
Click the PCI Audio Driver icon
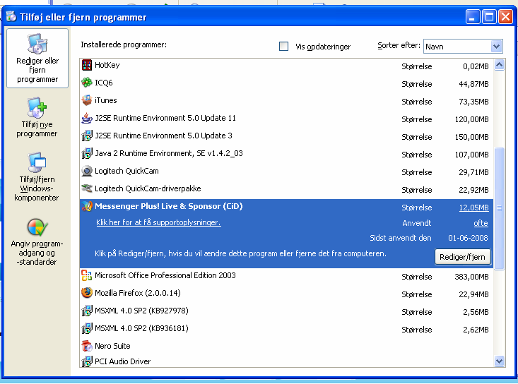pos(87,361)
